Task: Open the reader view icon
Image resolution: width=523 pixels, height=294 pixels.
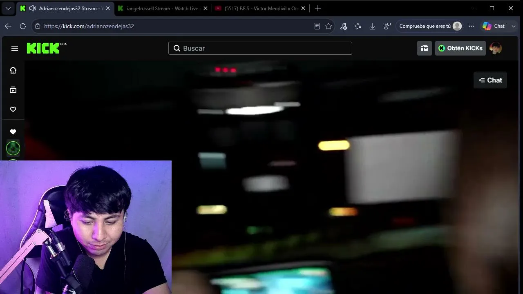Action: pos(317,26)
